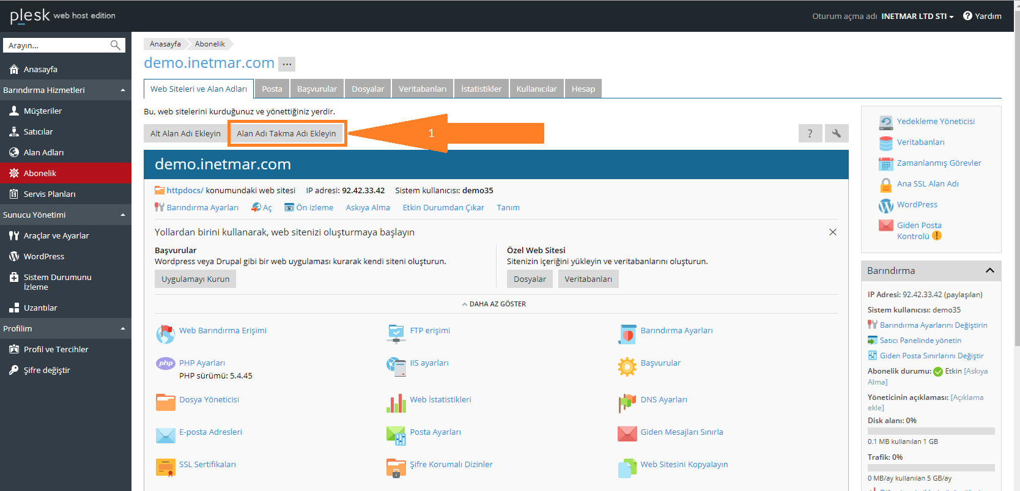Open Zamanlanmış Görevler calendar icon
The image size is (1020, 491).
click(x=886, y=163)
